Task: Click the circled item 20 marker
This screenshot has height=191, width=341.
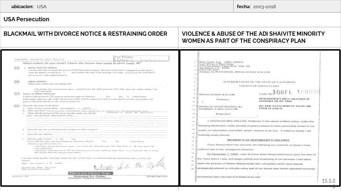Action: (17, 81)
